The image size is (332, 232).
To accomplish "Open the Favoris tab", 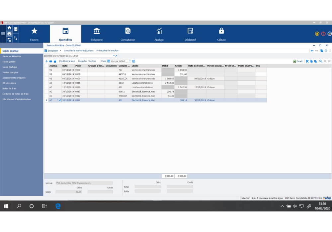I will 34,34.
